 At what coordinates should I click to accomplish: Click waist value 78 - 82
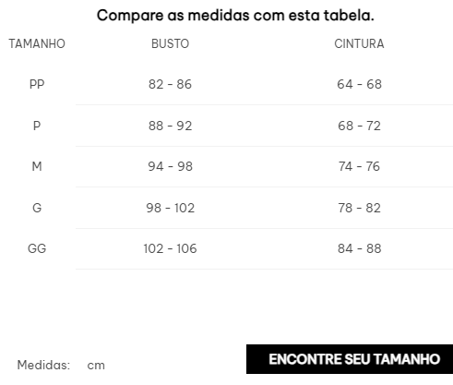tap(359, 208)
